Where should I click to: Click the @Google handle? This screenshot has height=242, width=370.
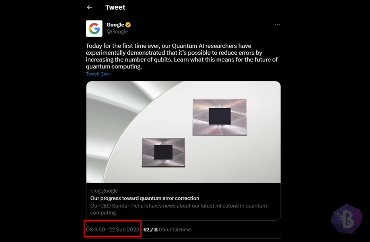[x=117, y=32]
